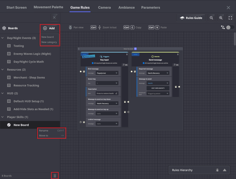Click the plus icon beside New Ruleset

click(x=136, y=49)
